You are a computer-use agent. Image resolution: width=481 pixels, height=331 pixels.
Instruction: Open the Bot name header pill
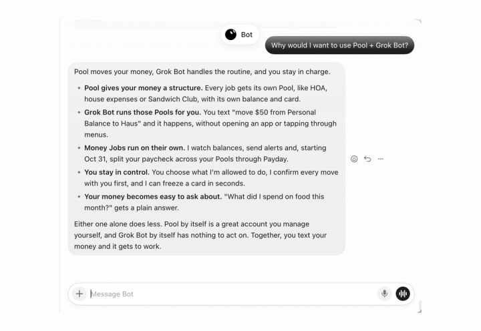pyautogui.click(x=240, y=35)
